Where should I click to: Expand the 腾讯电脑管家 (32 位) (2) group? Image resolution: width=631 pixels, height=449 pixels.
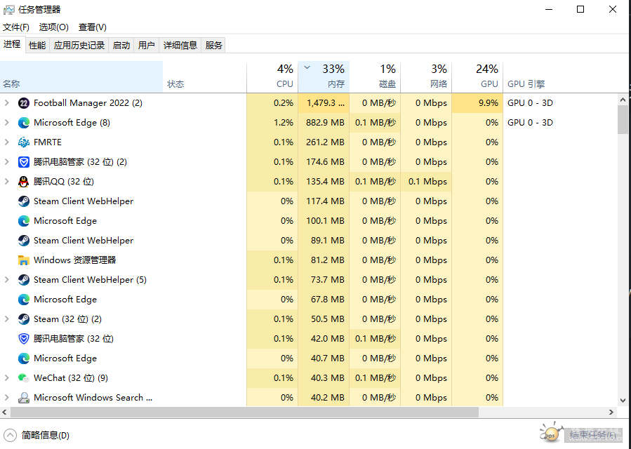click(7, 162)
